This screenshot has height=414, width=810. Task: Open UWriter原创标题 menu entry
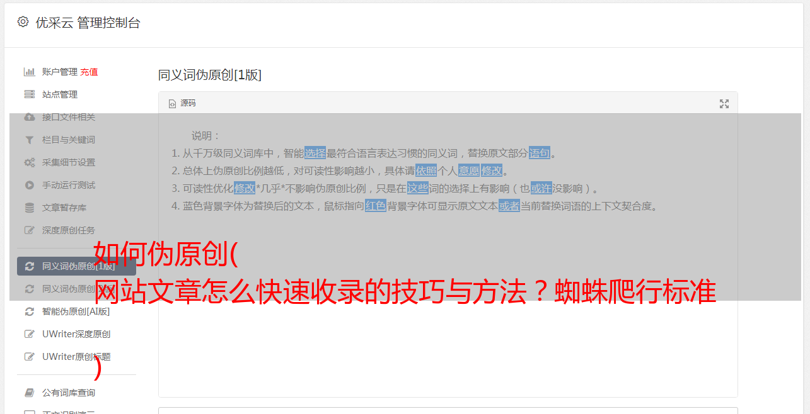click(76, 357)
